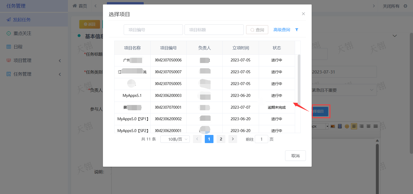Screen dimensions: 413x194
Task: Click the filter funnel icon beside 高级查询
Action: (297, 30)
